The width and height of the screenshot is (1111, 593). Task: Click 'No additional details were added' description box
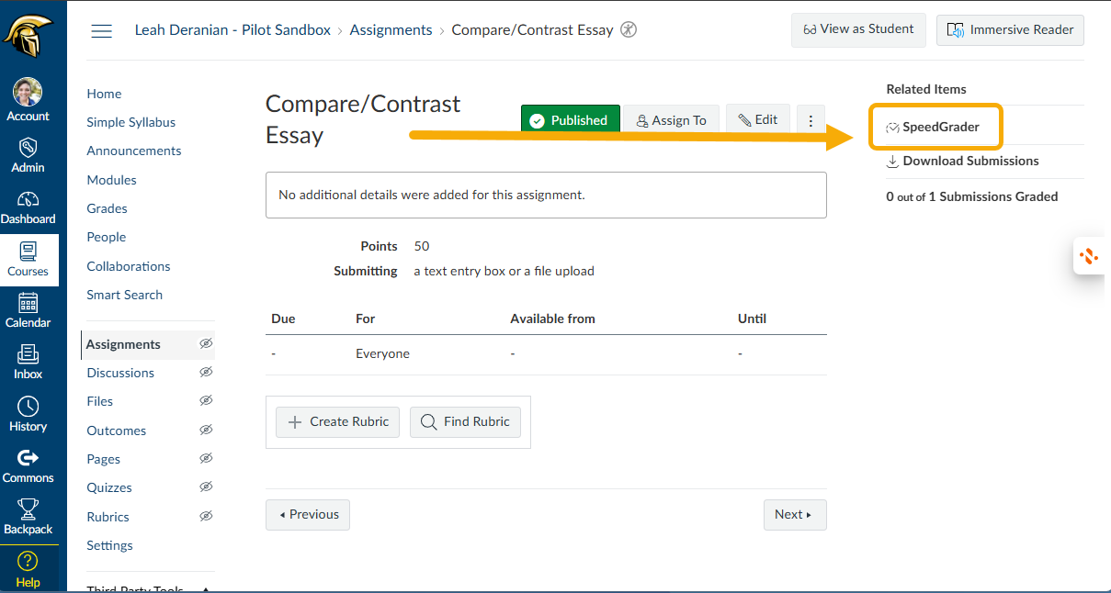(546, 195)
